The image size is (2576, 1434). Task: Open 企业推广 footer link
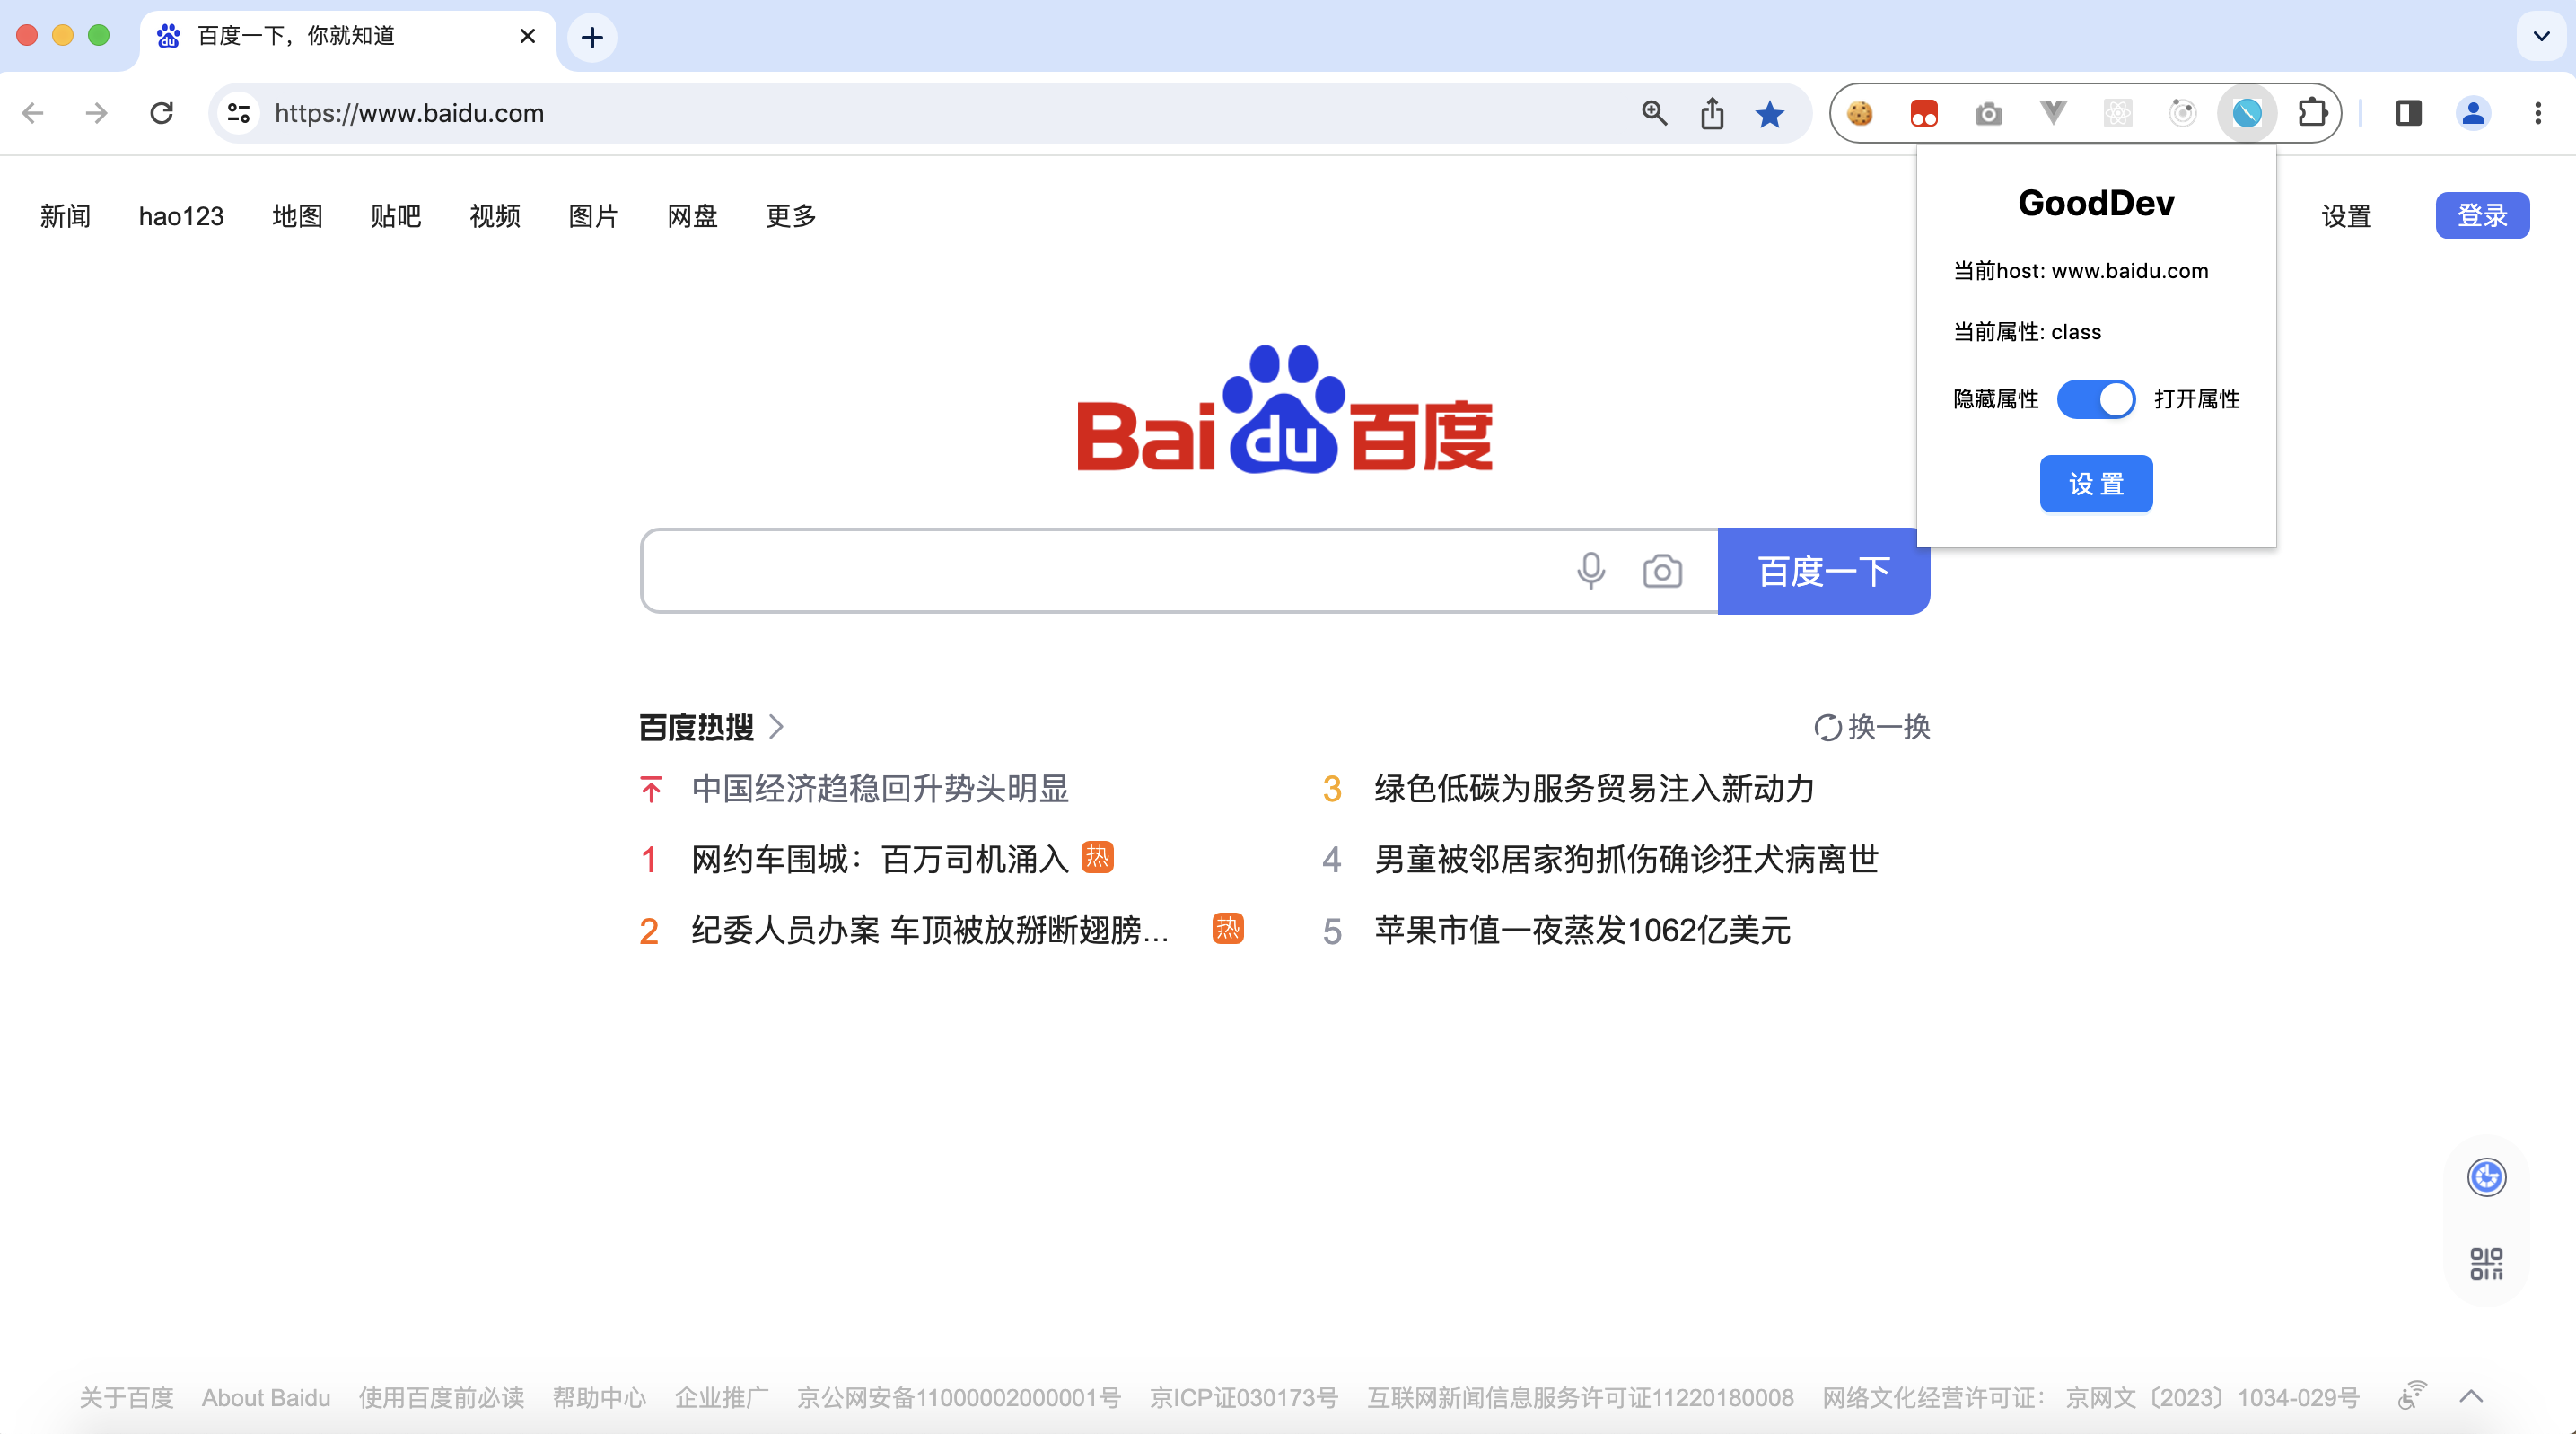tap(721, 1397)
